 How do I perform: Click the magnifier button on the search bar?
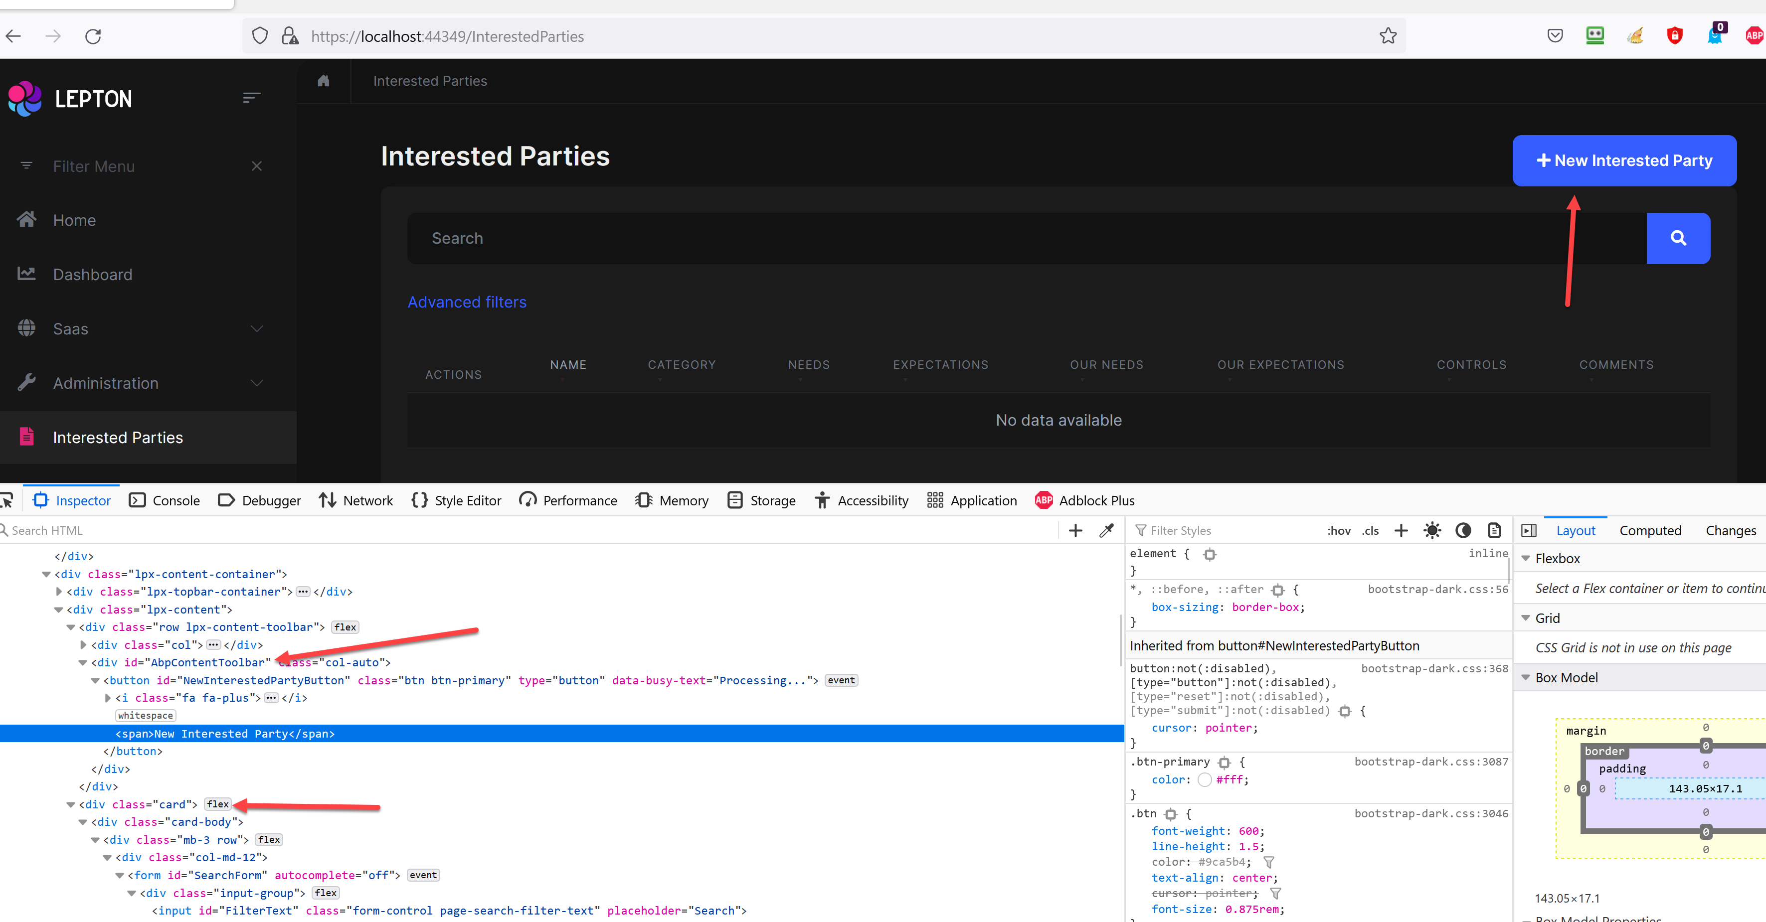point(1678,238)
